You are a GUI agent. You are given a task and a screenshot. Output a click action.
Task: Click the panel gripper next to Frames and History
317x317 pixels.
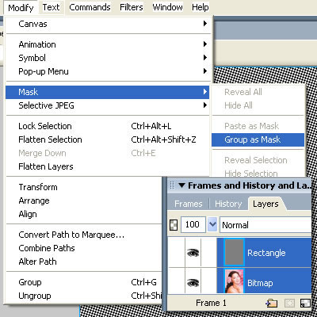(172, 185)
